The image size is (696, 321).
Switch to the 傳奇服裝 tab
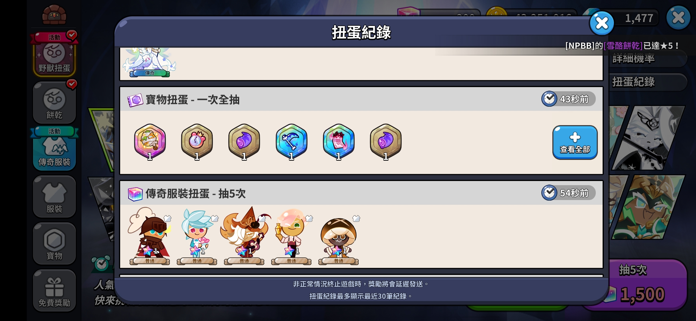(x=54, y=149)
